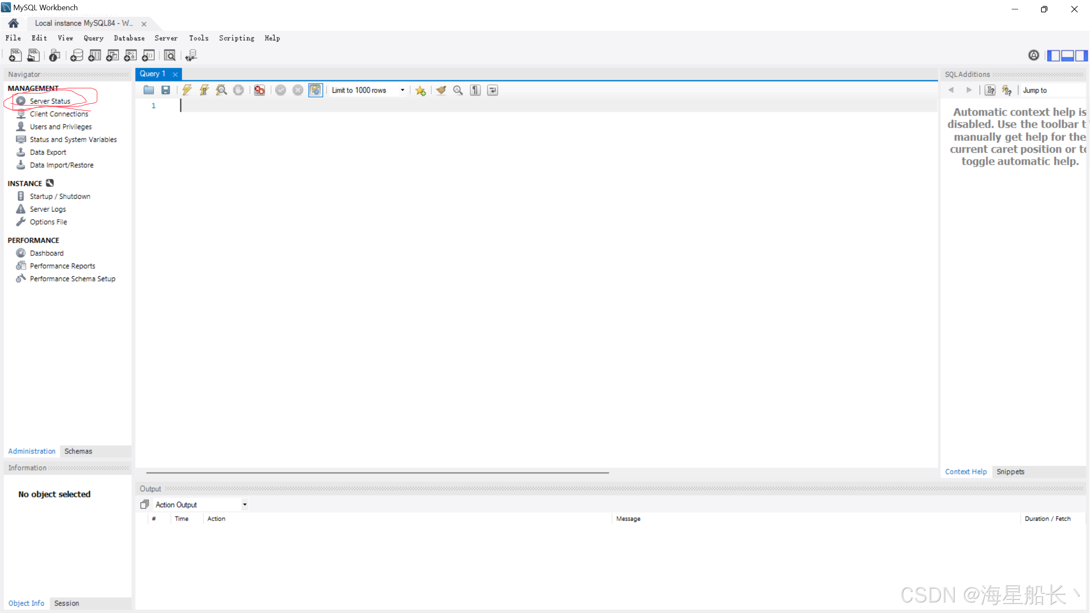Open a script file in the query editor

pos(149,90)
